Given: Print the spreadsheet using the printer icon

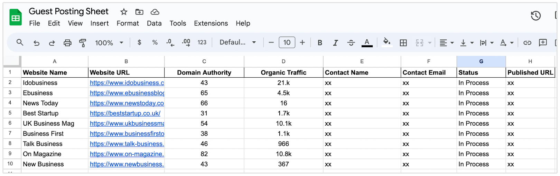Looking at the screenshot, I should [67, 42].
